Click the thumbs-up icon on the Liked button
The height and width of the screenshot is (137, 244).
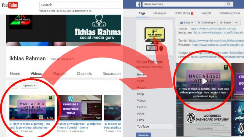tap(181, 23)
